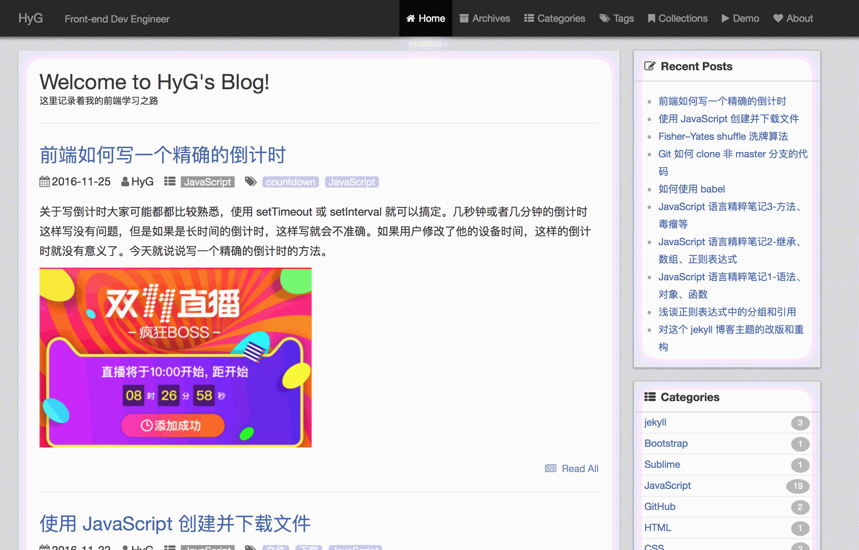
Task: Open the countdown banner image
Action: [x=175, y=357]
